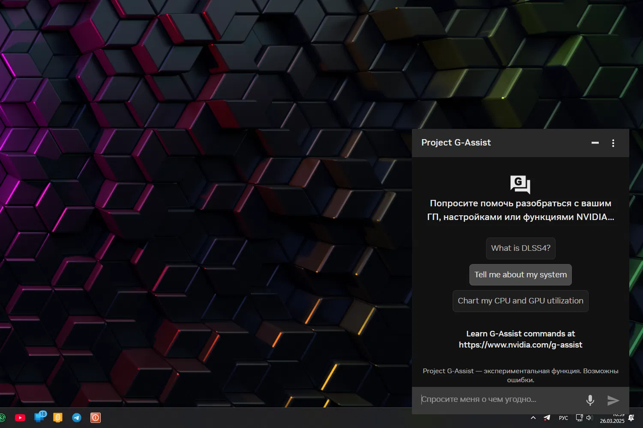The height and width of the screenshot is (428, 643).
Task: Open the red power-symbol taskbar app
Action: (96, 418)
